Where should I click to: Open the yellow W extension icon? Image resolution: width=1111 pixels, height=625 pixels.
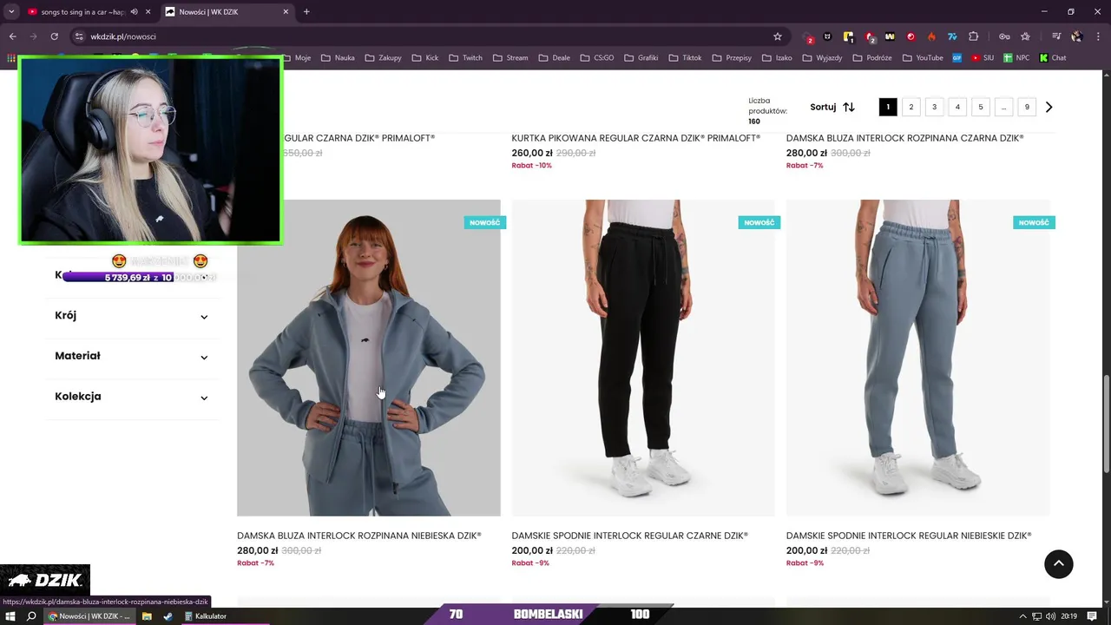pos(890,36)
